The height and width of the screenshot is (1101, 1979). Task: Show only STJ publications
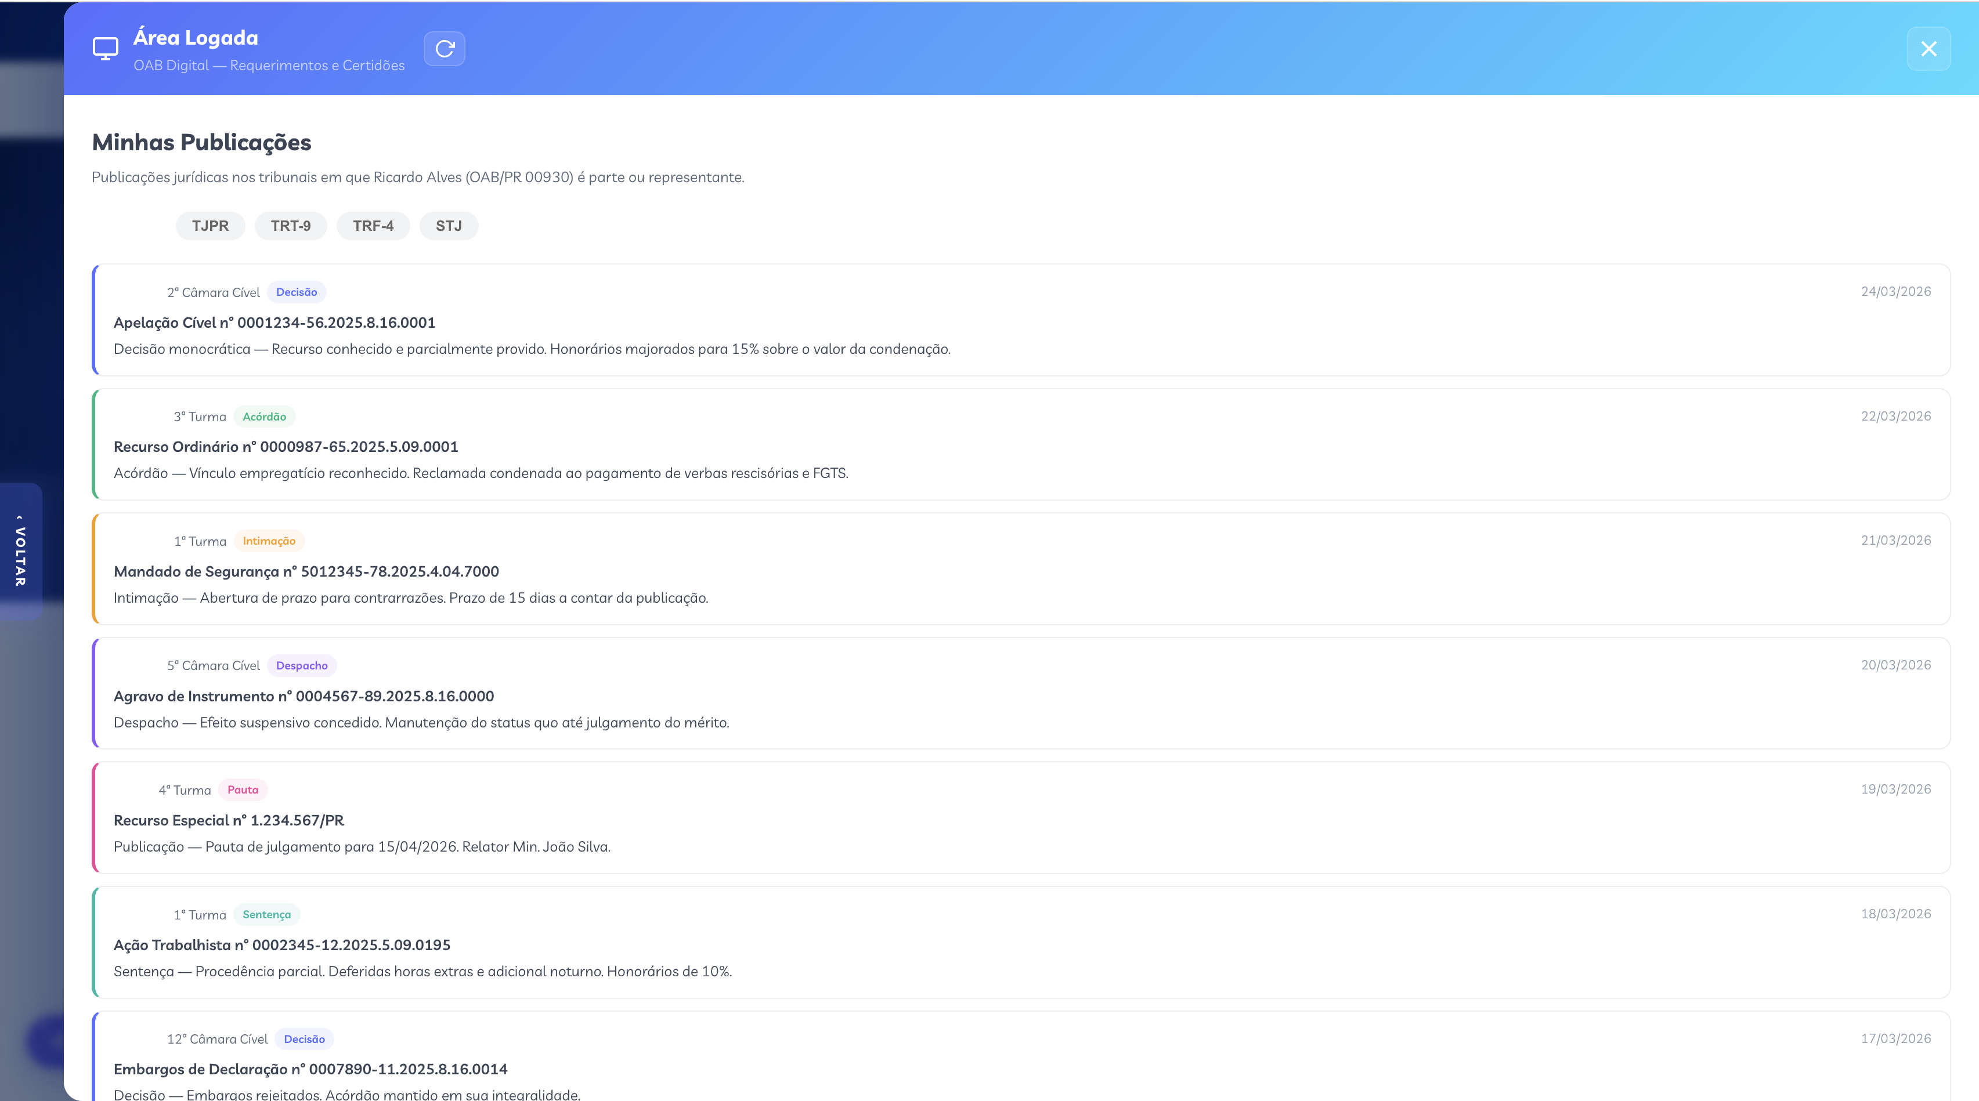(449, 226)
